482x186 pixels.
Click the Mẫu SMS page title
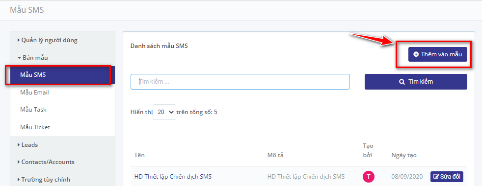click(27, 10)
